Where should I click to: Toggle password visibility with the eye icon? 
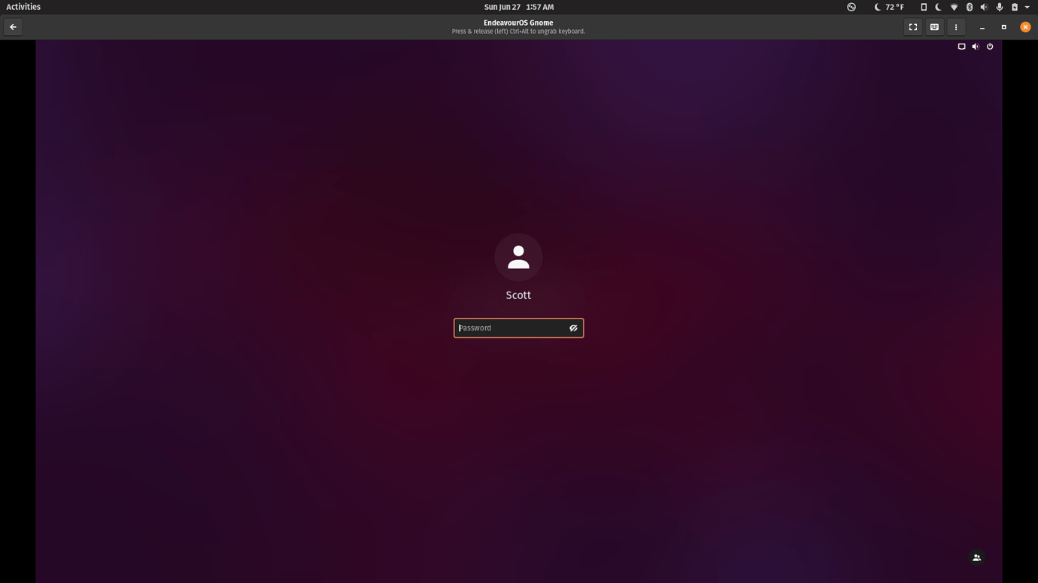click(x=573, y=328)
